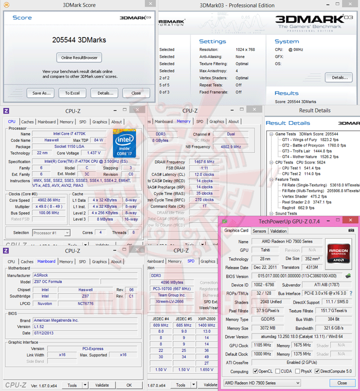Open the Mainboard tab in top-left CPU-Z

tap(46, 122)
